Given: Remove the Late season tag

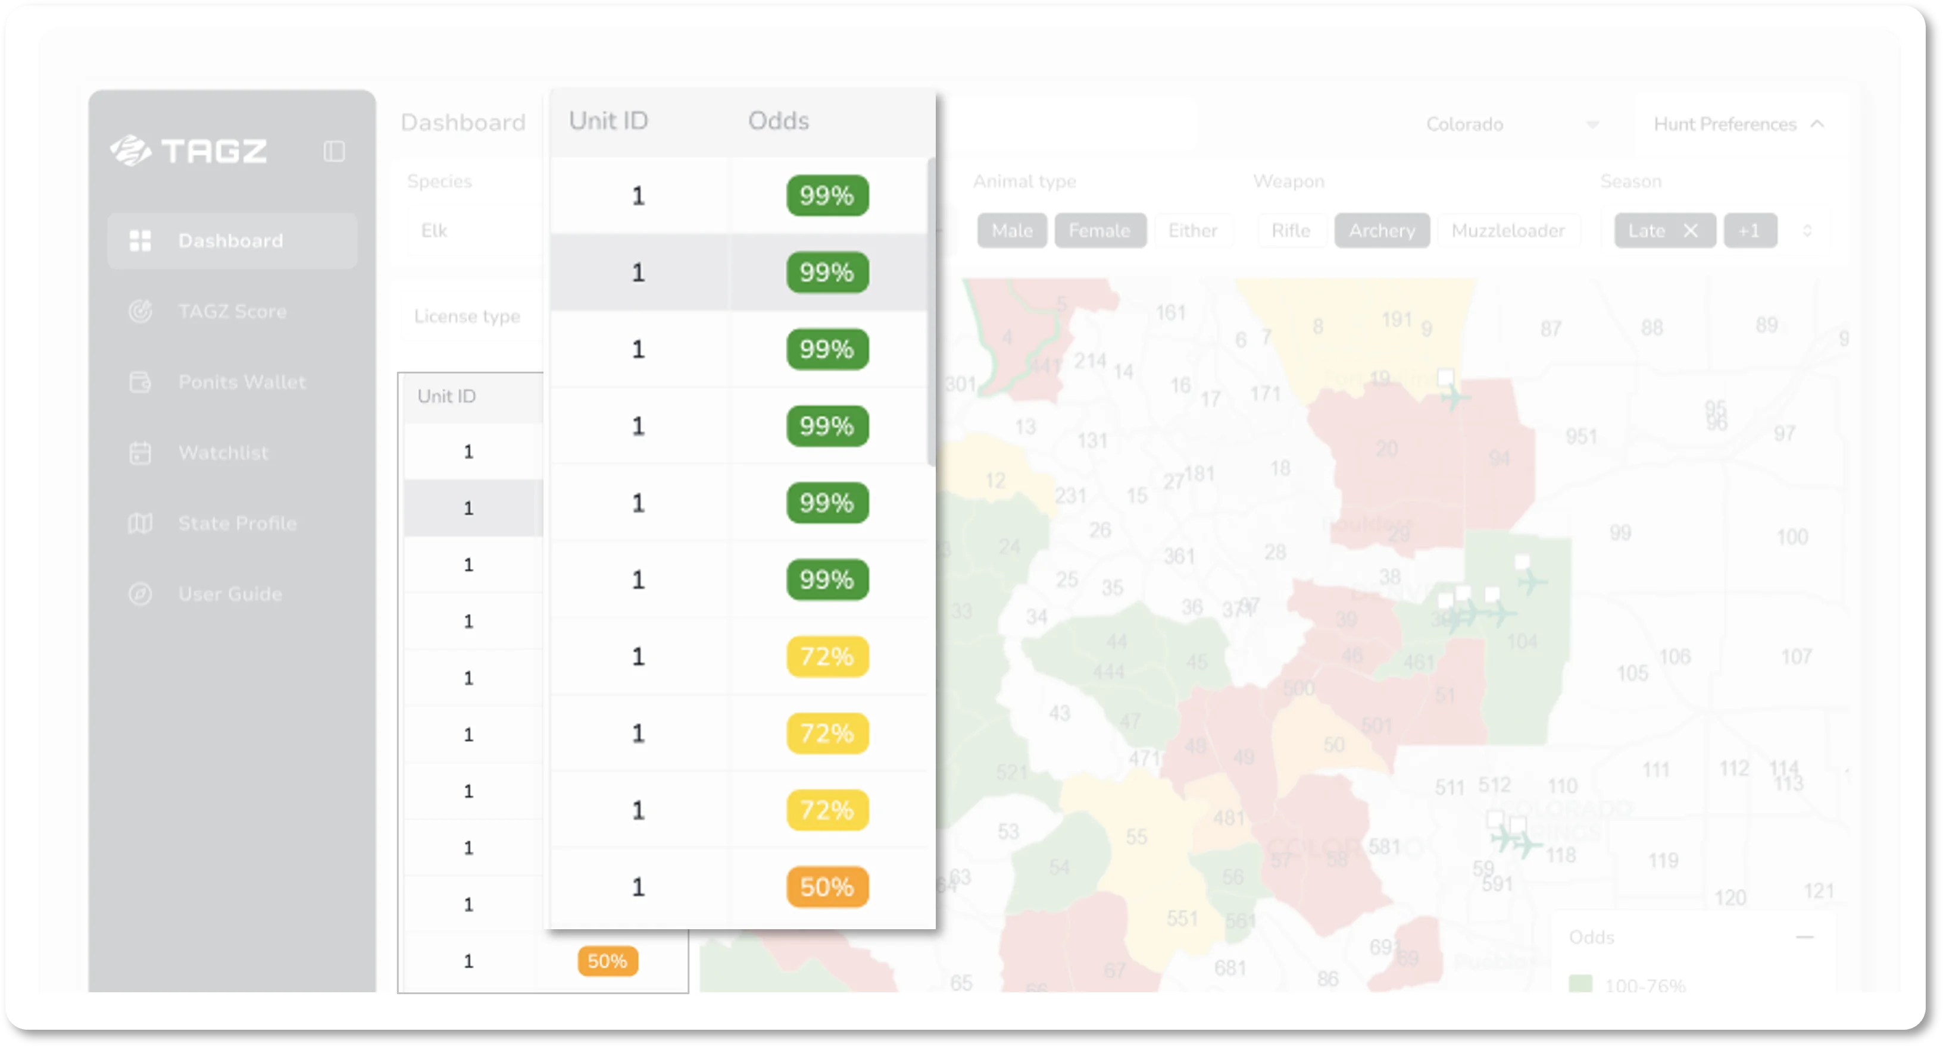Looking at the screenshot, I should (1691, 231).
